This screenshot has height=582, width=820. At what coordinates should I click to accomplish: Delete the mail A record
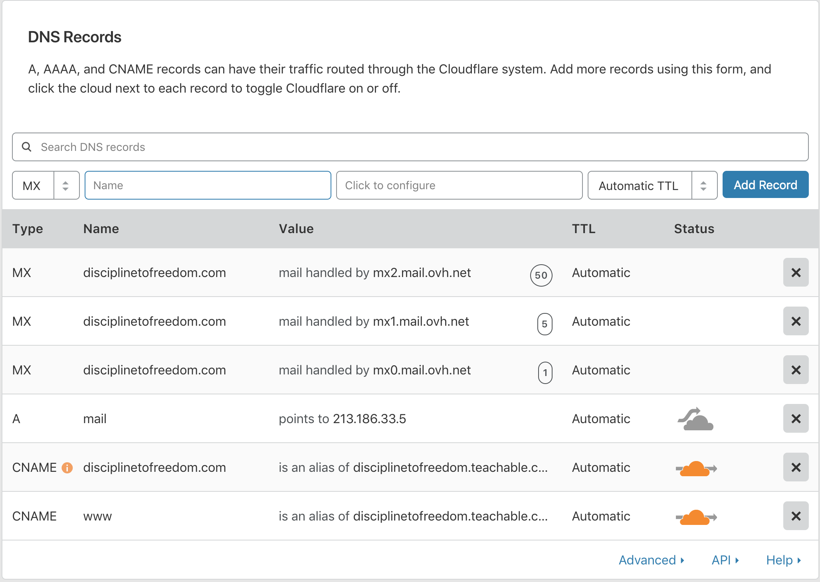click(796, 419)
